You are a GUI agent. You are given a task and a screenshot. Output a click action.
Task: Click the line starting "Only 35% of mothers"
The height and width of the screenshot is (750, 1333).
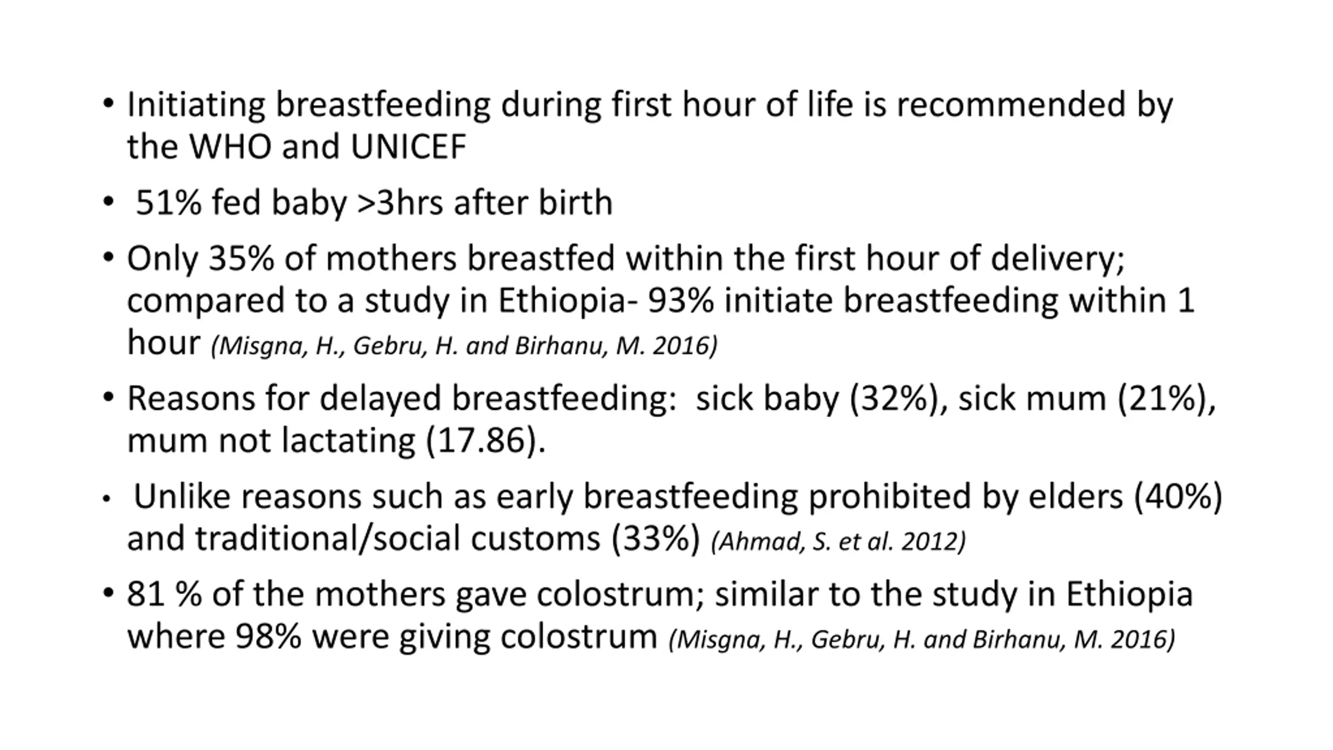click(625, 258)
